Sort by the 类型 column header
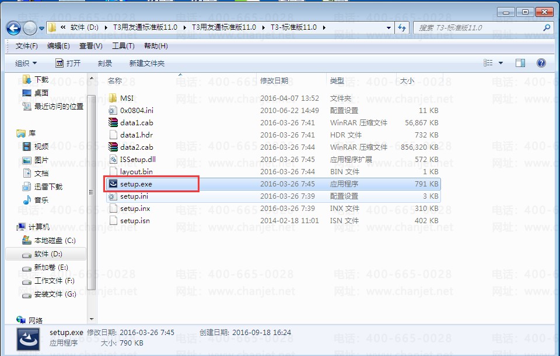The image size is (560, 356). point(337,81)
